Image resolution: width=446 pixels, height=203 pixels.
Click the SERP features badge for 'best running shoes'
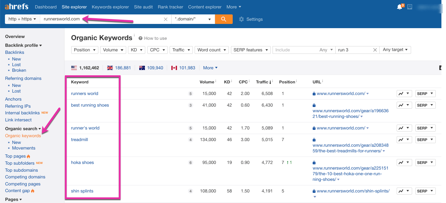click(190, 106)
